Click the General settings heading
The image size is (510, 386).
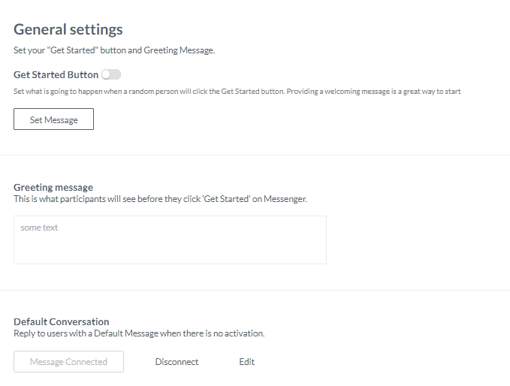click(x=68, y=30)
